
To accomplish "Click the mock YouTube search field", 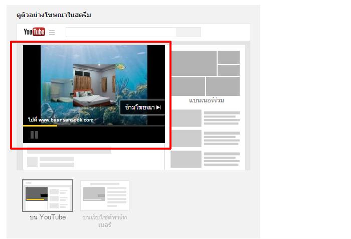I will coord(121,32).
